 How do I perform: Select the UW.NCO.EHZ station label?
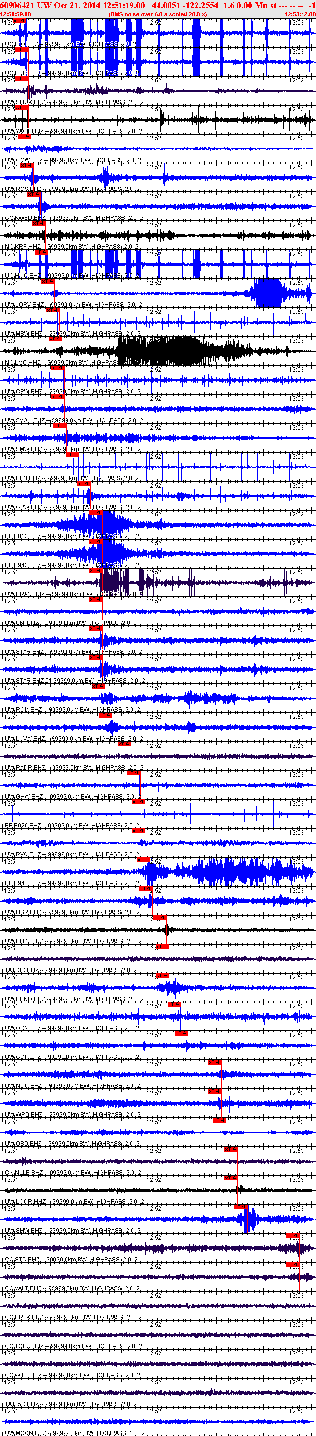click(24, 1086)
